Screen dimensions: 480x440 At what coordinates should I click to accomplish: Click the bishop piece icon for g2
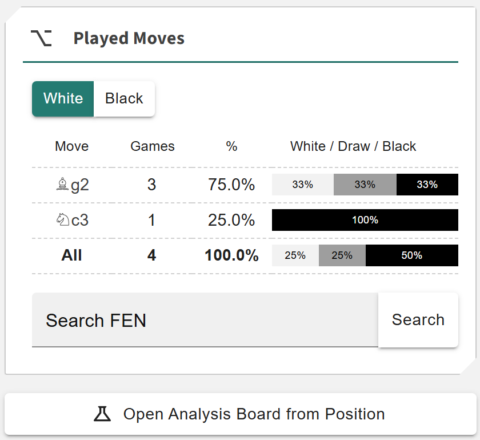click(x=62, y=185)
